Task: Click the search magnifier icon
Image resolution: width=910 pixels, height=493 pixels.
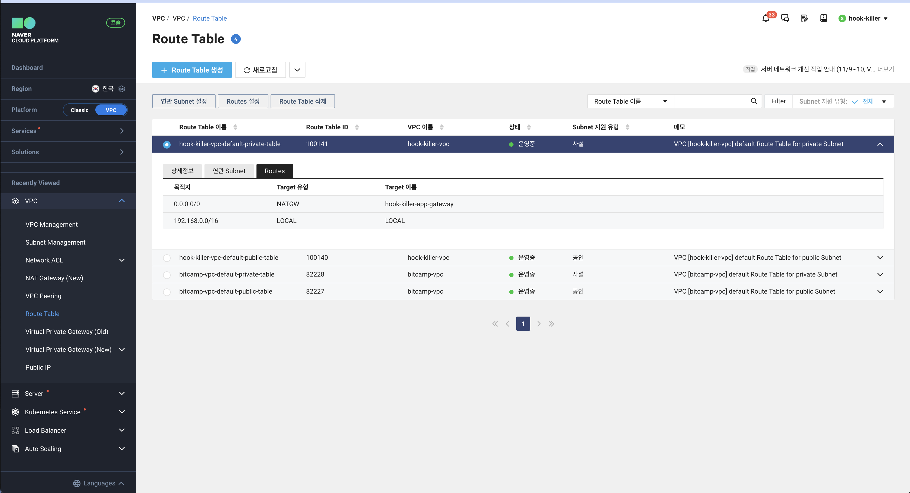Action: 753,101
